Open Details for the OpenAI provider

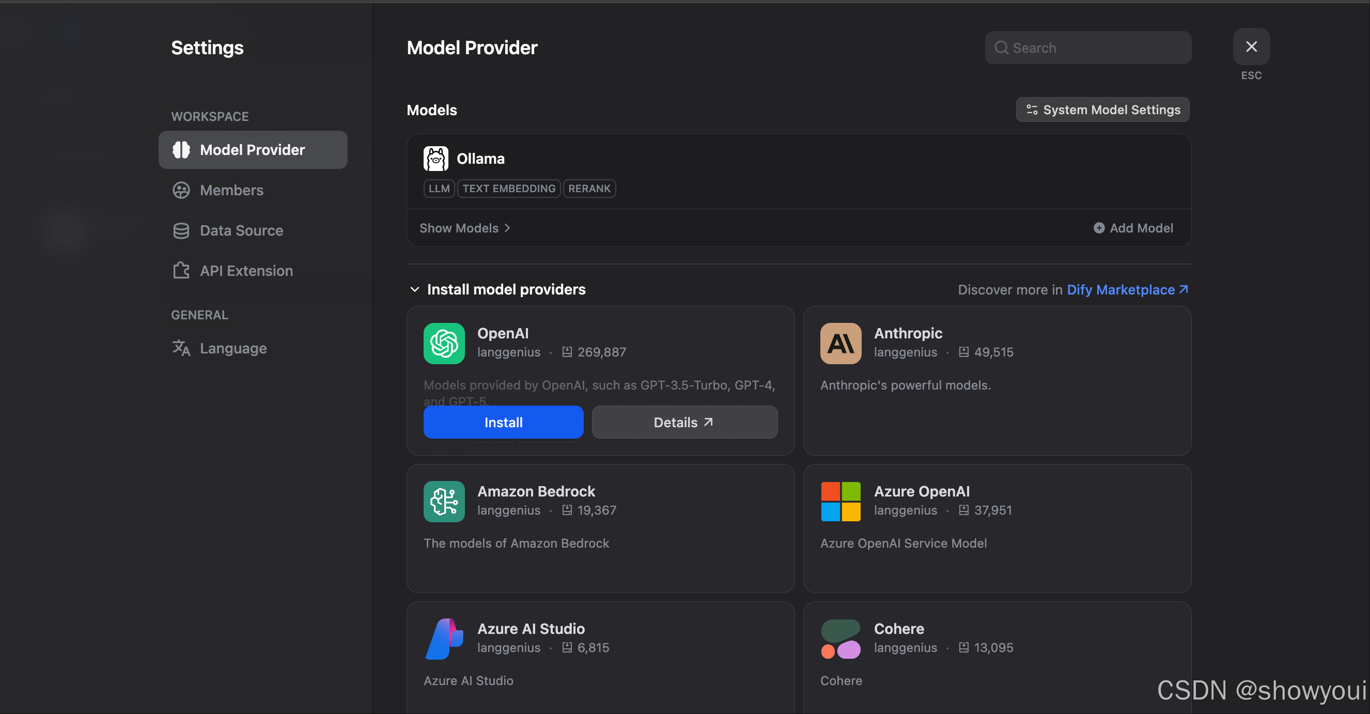pyautogui.click(x=684, y=422)
